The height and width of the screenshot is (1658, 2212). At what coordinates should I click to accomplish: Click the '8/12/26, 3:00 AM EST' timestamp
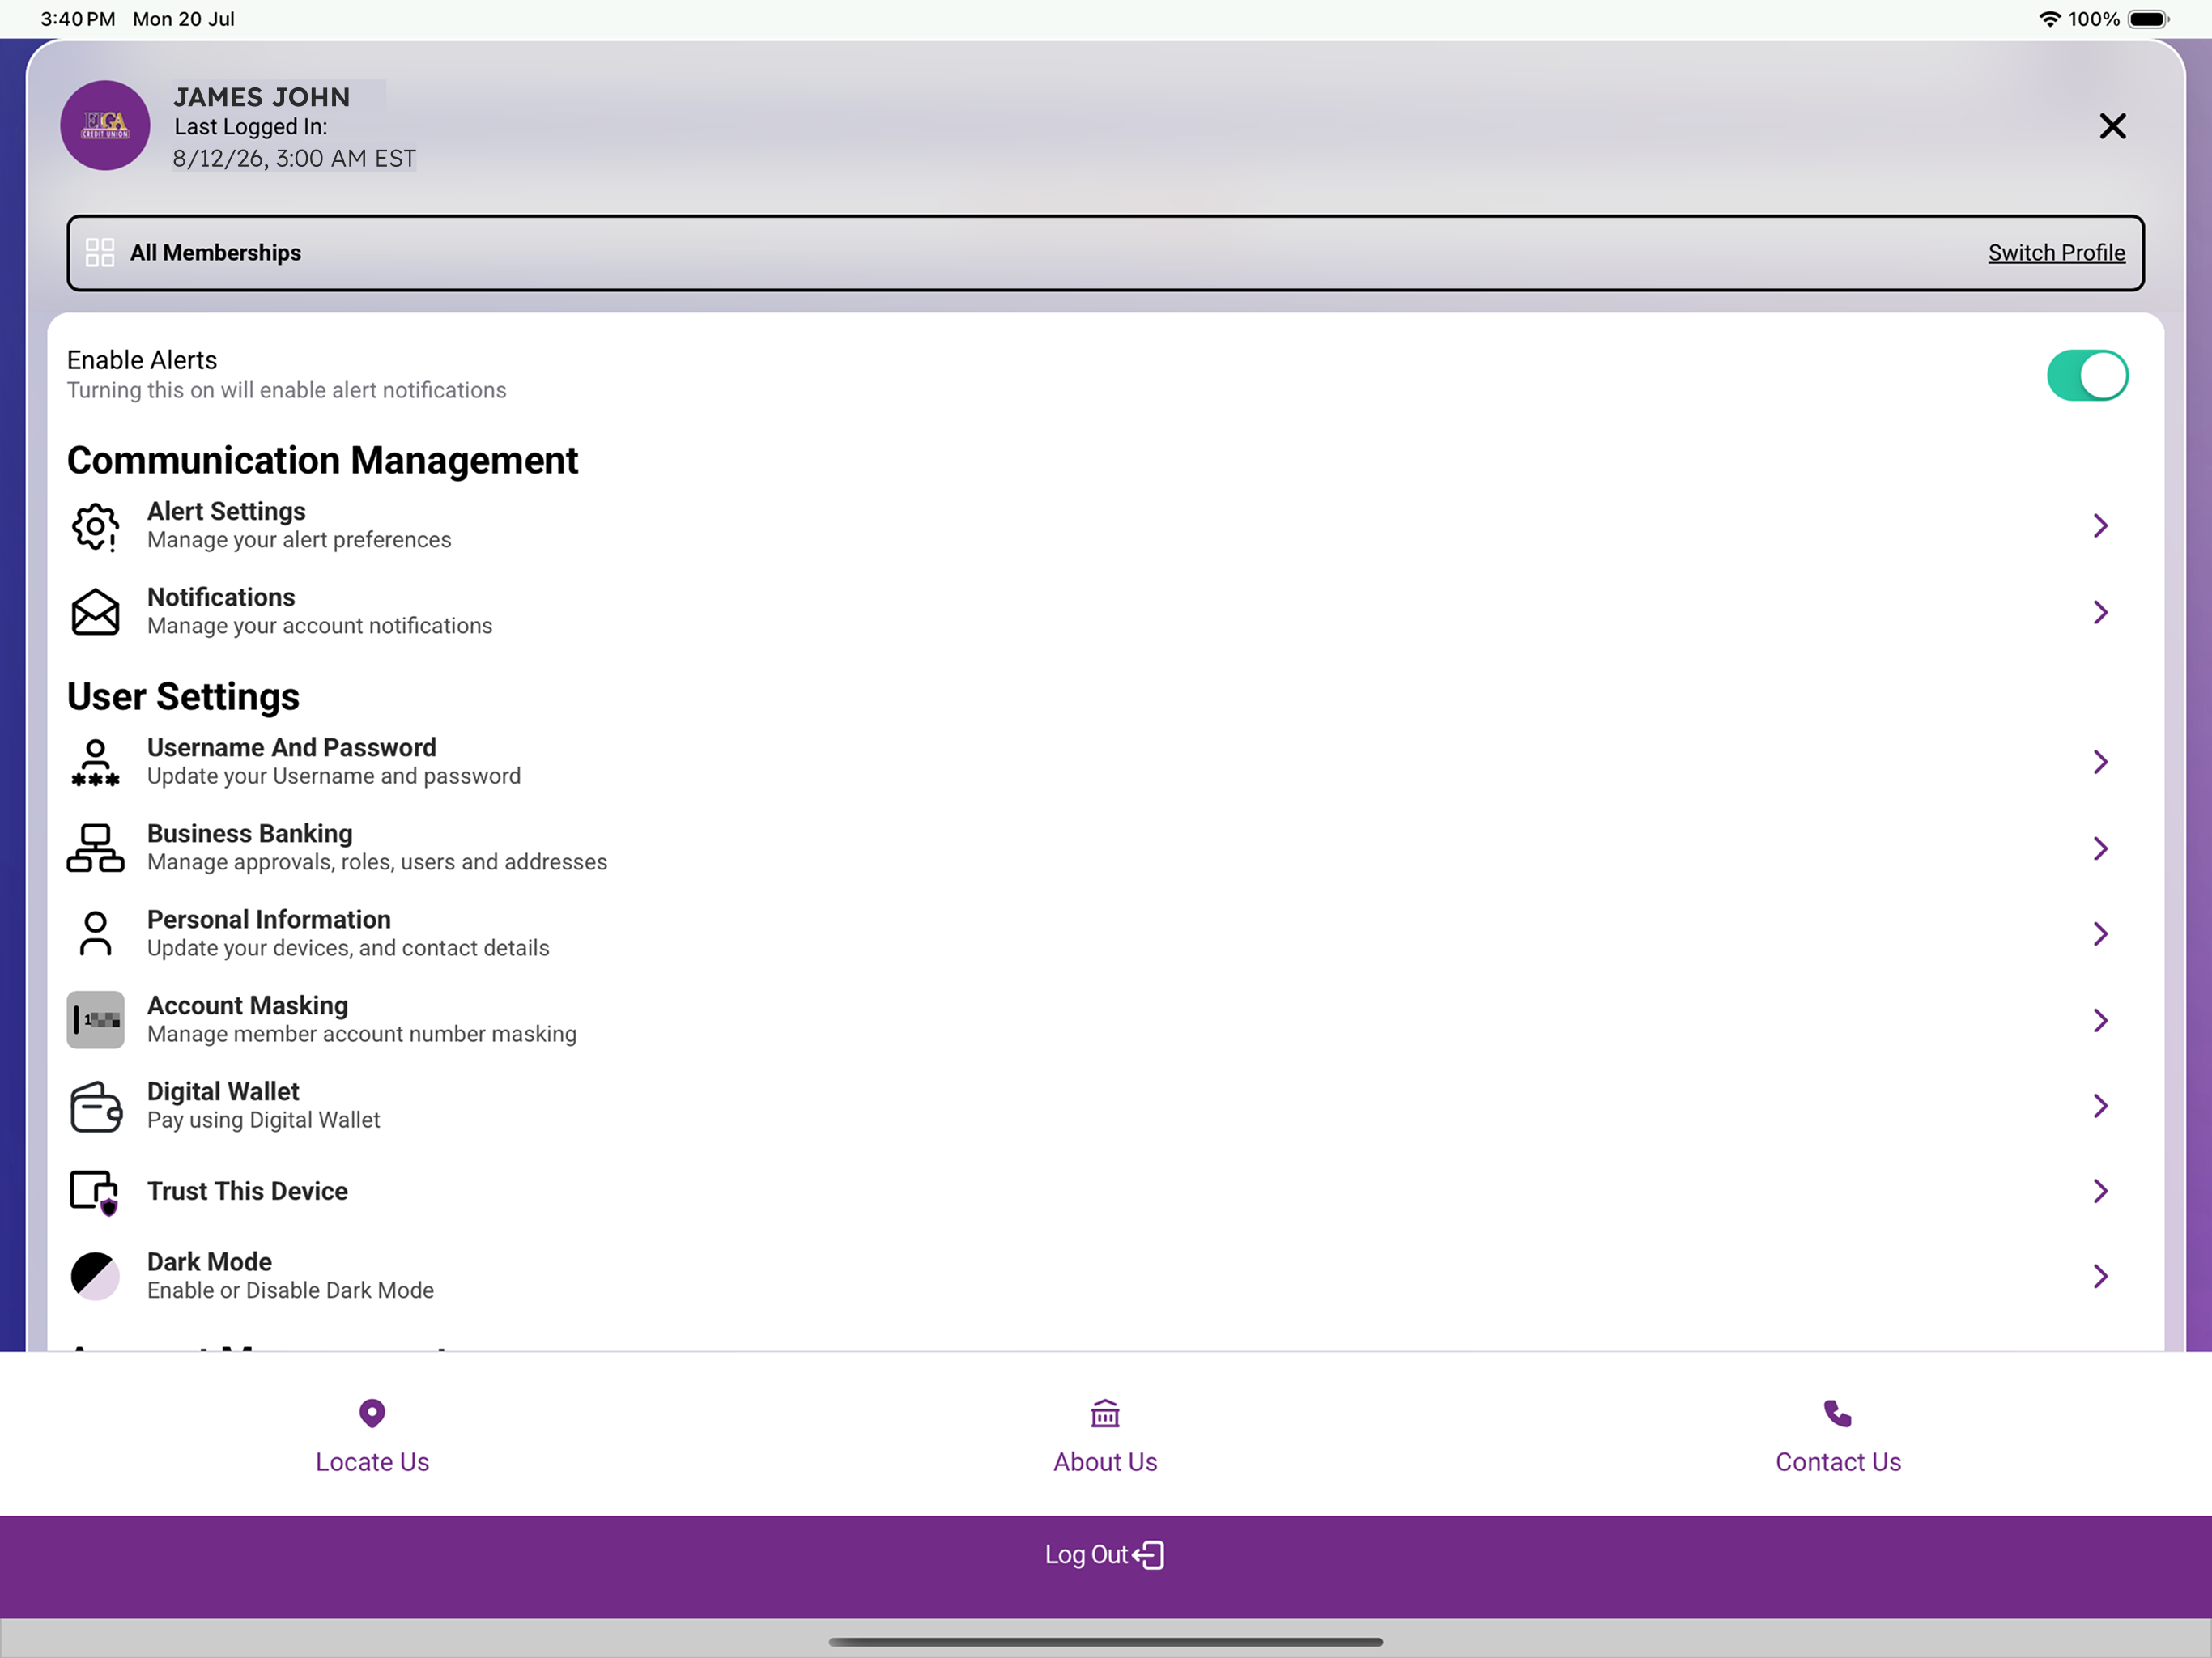click(294, 159)
